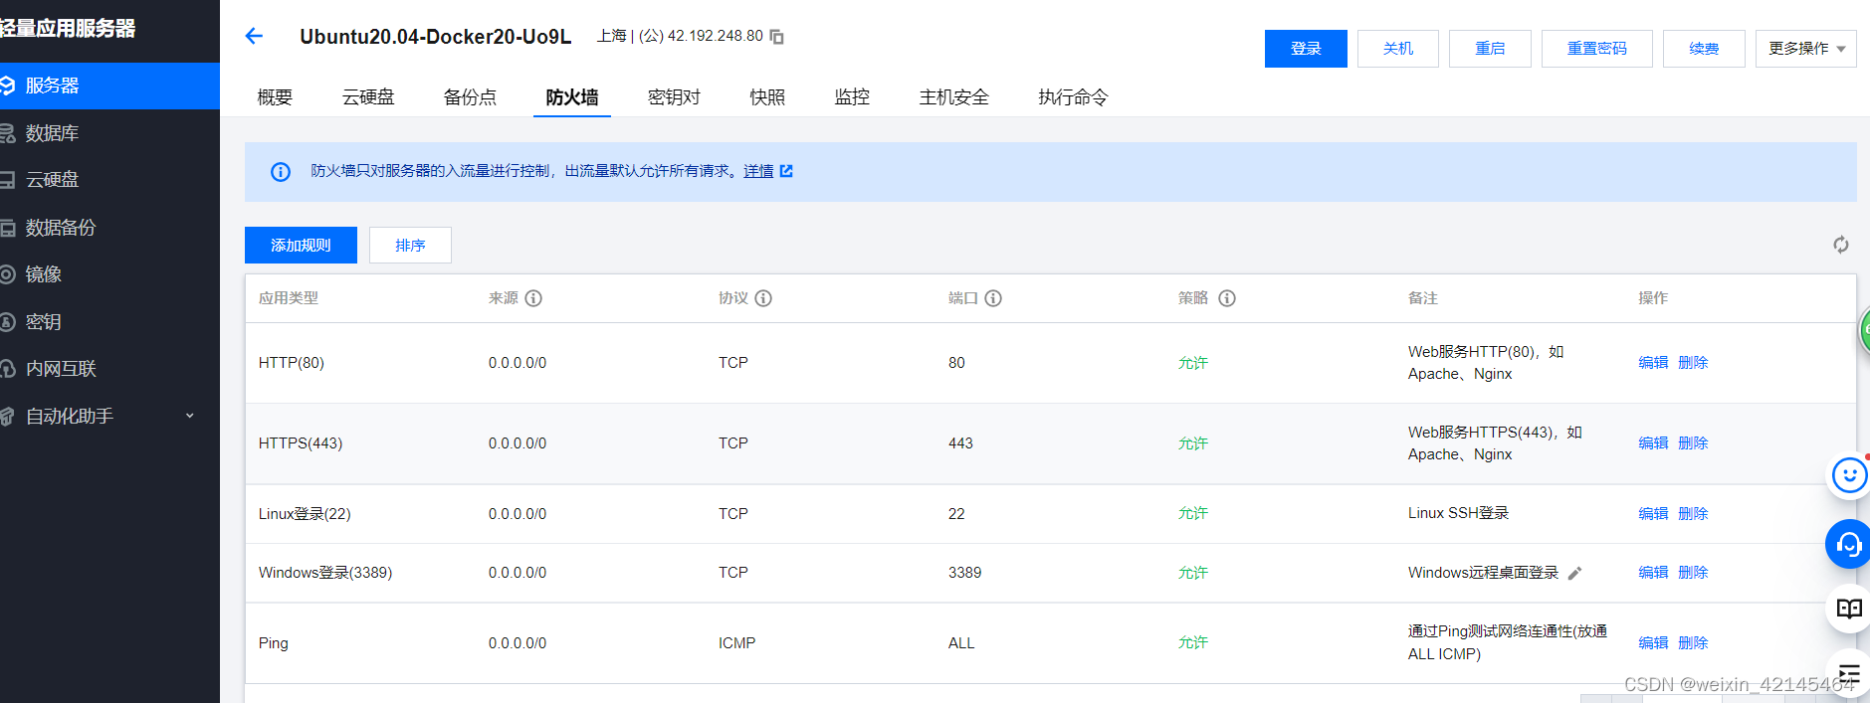Edit the Windows登录(3389) rule

pos(1653,573)
